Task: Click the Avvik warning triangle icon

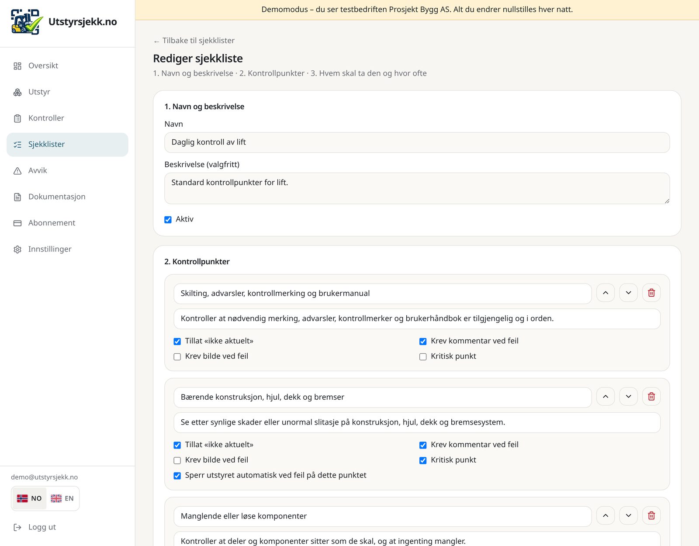Action: 17,171
